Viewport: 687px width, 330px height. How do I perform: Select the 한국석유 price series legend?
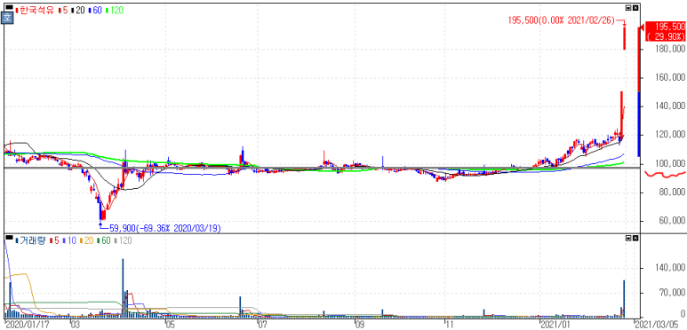tap(34, 9)
